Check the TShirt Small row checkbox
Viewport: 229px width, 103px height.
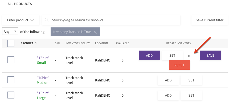pos(11,60)
